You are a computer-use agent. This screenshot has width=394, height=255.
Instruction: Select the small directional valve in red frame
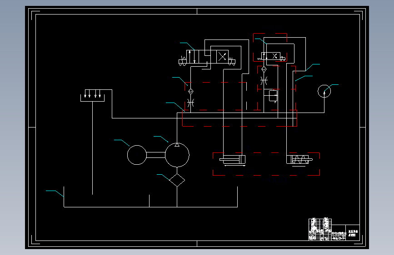(271, 56)
